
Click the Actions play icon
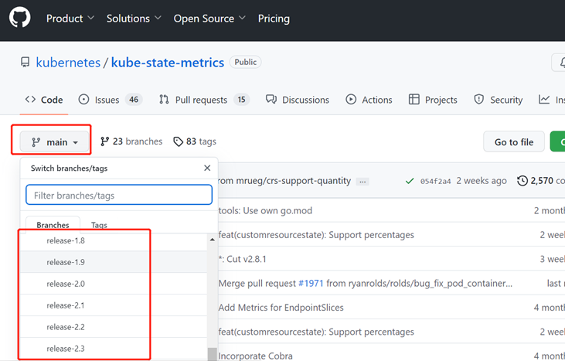point(351,100)
